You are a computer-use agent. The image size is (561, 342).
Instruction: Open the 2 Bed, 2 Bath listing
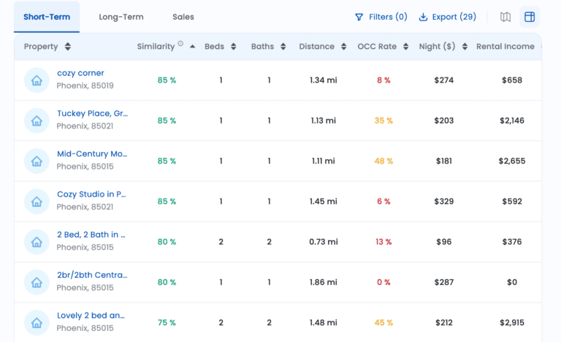point(91,235)
